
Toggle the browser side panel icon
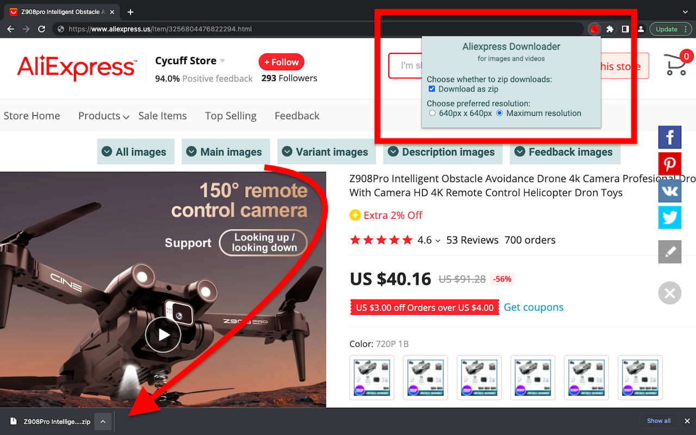point(626,29)
